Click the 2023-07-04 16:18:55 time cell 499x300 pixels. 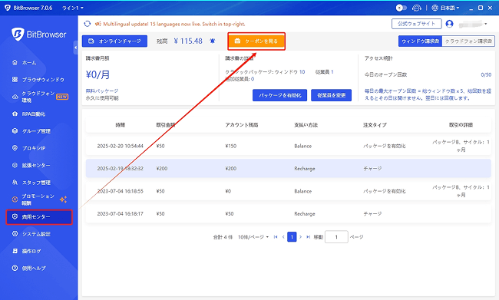click(x=121, y=191)
